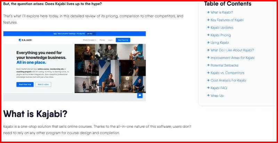Image resolution: width=278 pixels, height=143 pixels.
Task: Click the Kajabi logo in embedded screenshot
Action: tap(25, 40)
